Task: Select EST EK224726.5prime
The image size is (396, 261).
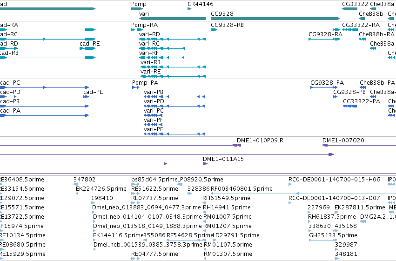Action: point(101,189)
